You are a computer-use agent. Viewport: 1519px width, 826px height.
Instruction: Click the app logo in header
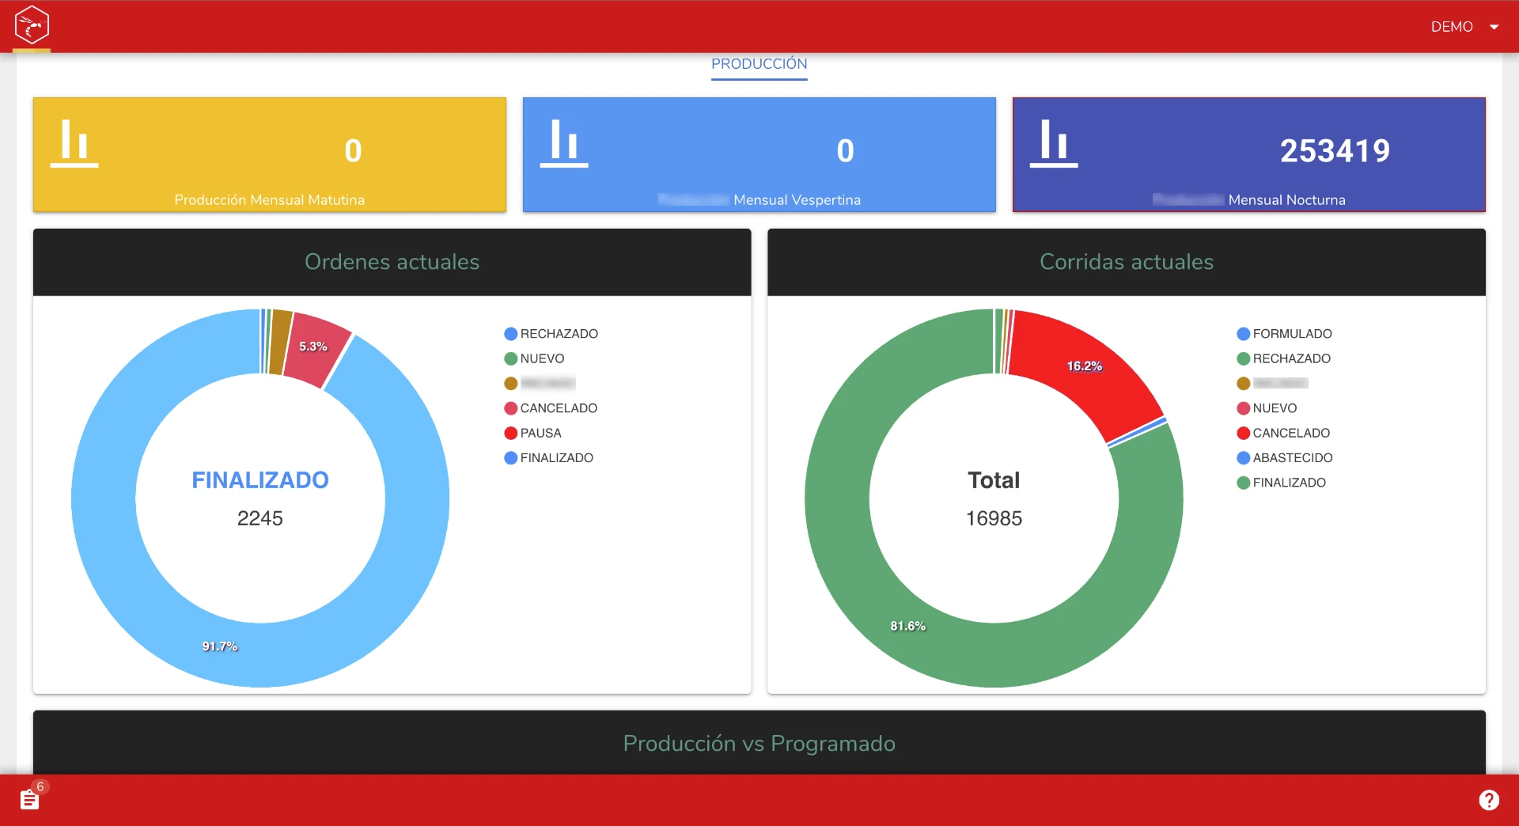pyautogui.click(x=32, y=25)
